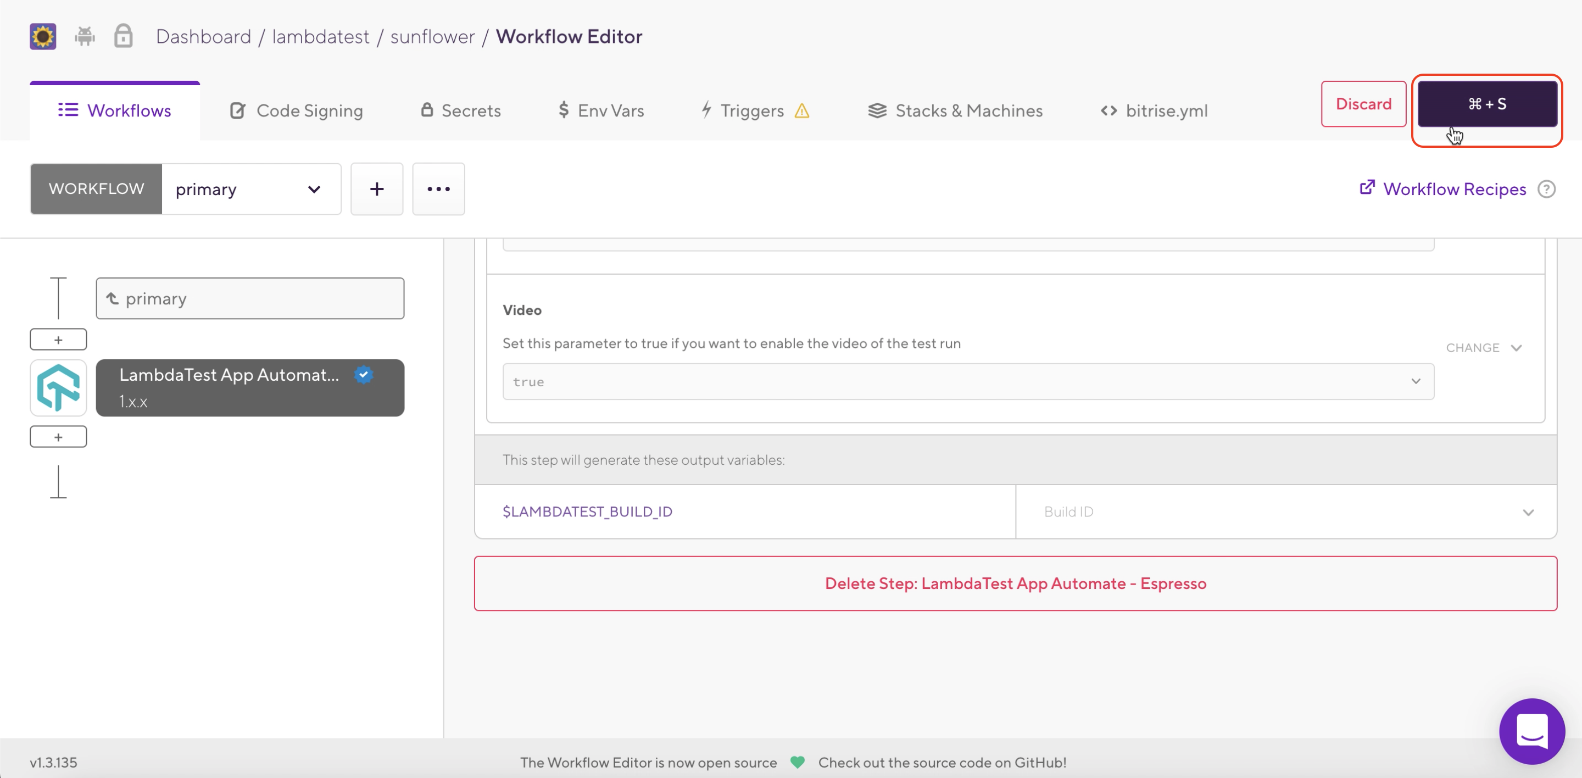
Task: Open the Stacks & Machines tab
Action: point(955,110)
